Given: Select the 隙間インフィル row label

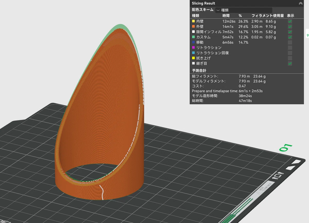Looking at the screenshot, I should [x=209, y=32].
